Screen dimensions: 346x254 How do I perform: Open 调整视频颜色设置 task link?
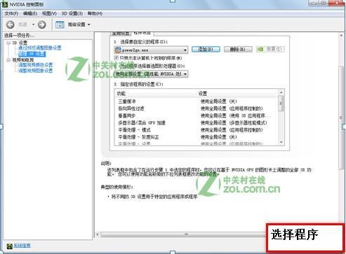click(36, 65)
